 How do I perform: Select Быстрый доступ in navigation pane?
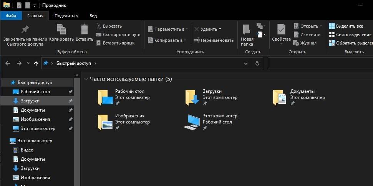coord(37,82)
